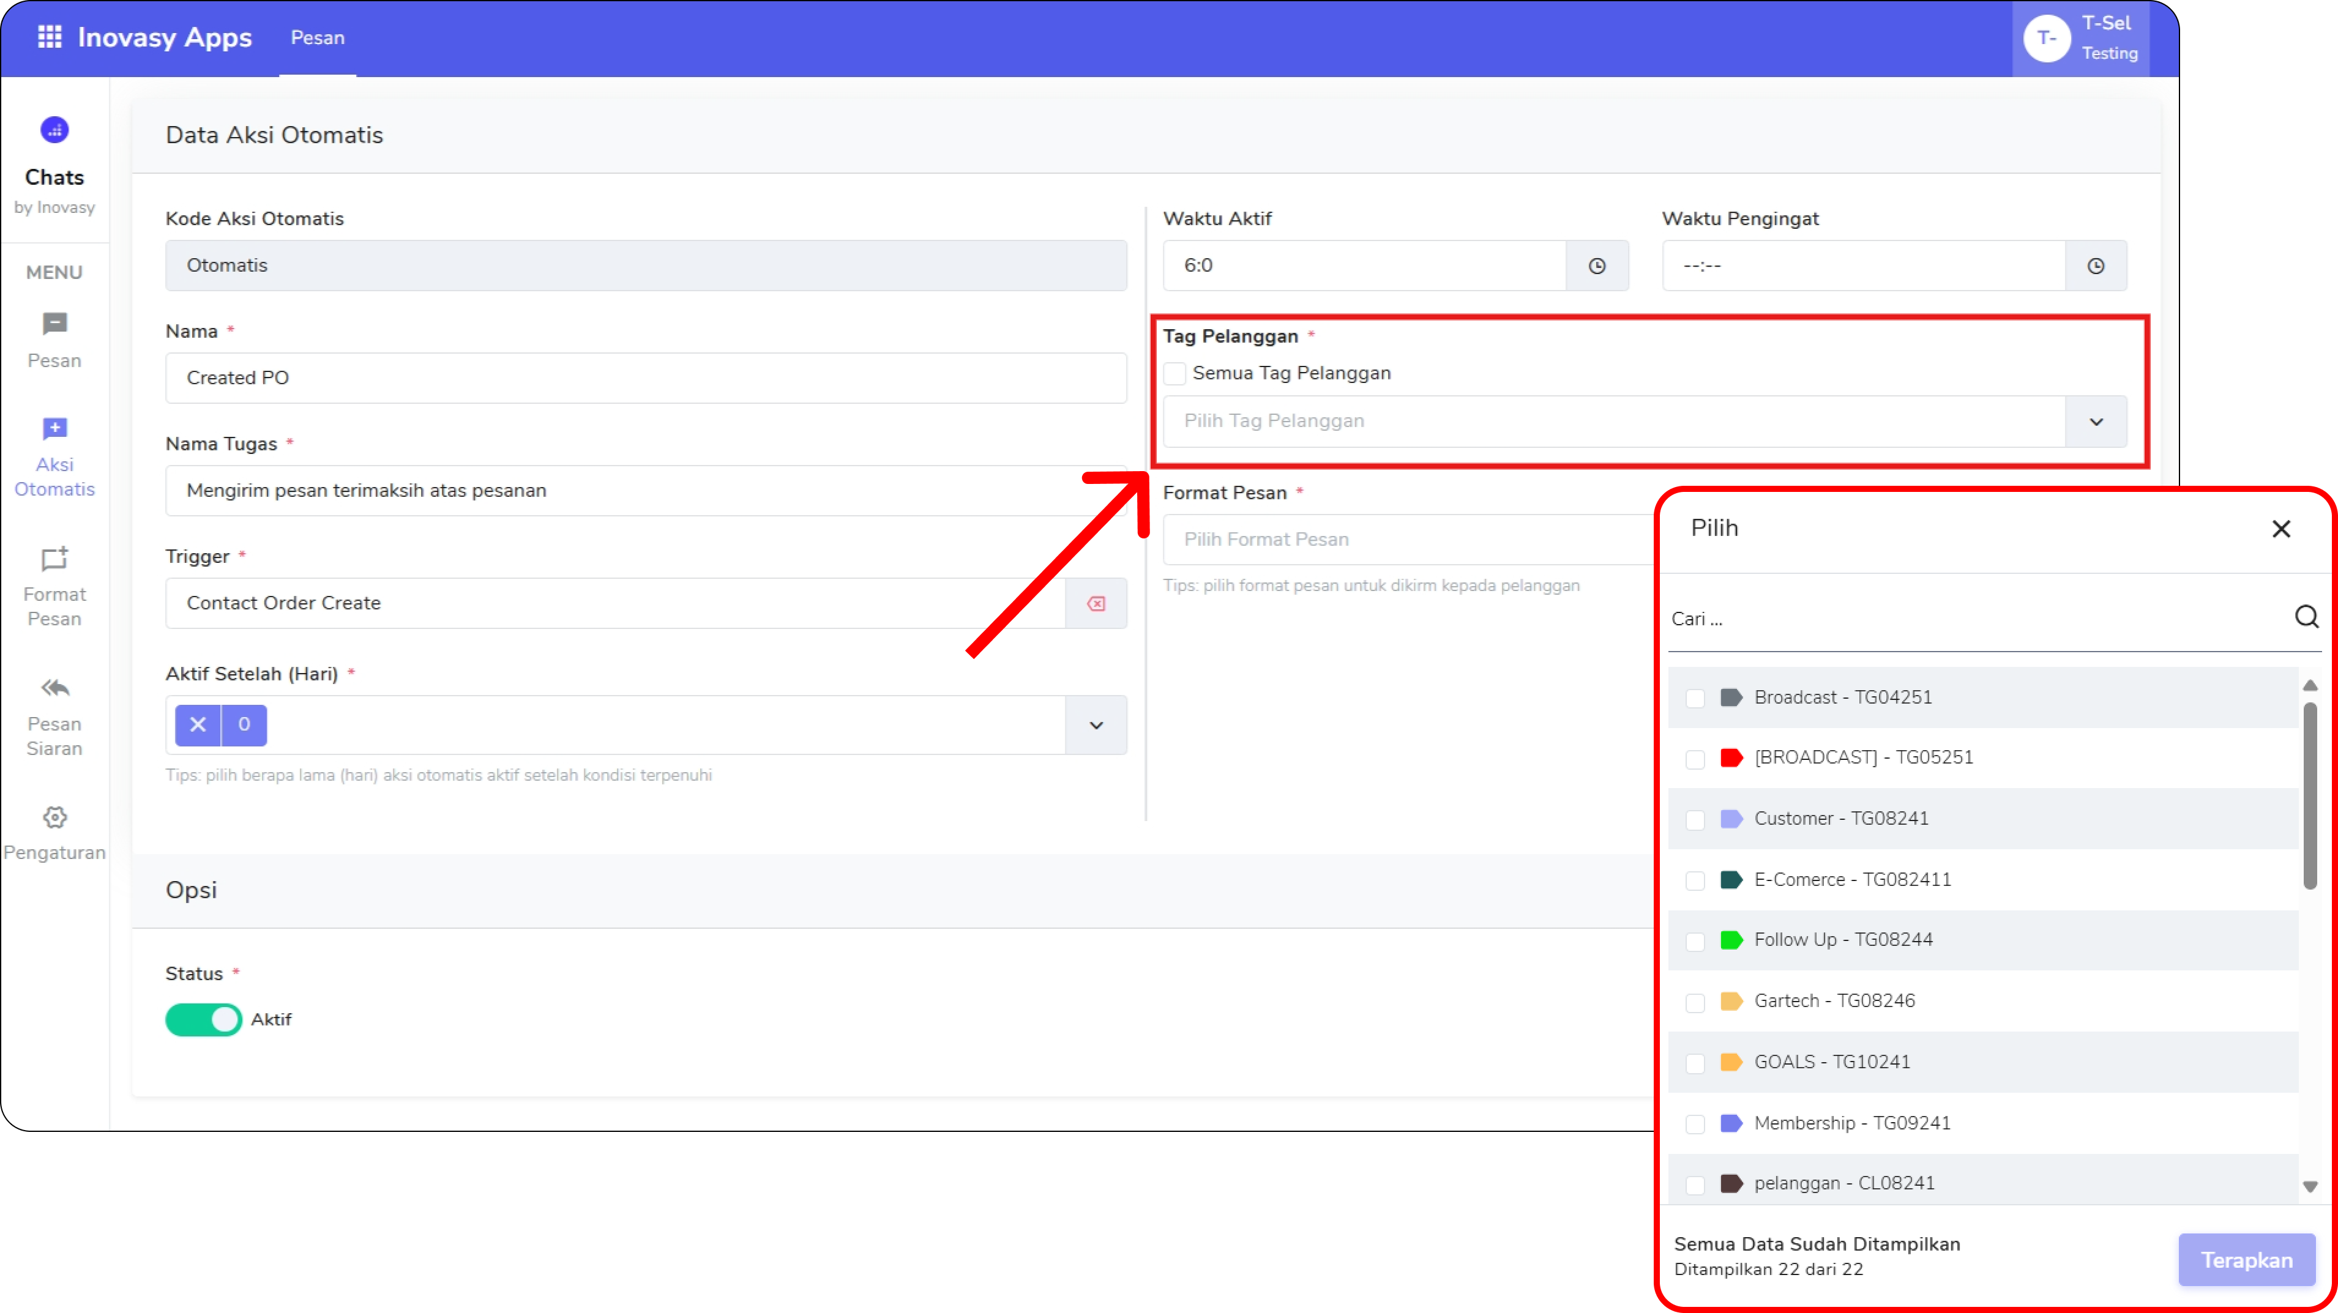Click clock icon for Waktu Aktif
The width and height of the screenshot is (2338, 1313).
point(1596,266)
